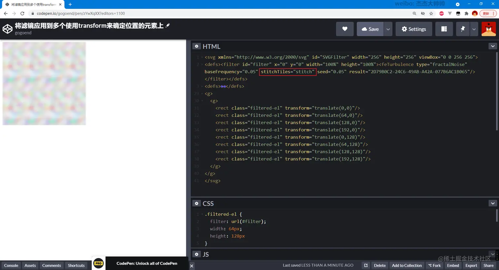The height and width of the screenshot is (270, 499).
Task: Click the HTML editor scrollbar
Action: click(x=497, y=91)
